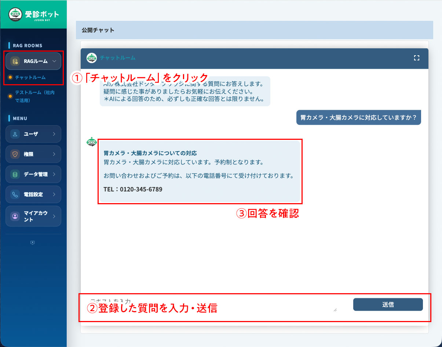Image resolution: width=442 pixels, height=347 pixels.
Task: Open the マイアカウント menu item
Action: (x=33, y=216)
